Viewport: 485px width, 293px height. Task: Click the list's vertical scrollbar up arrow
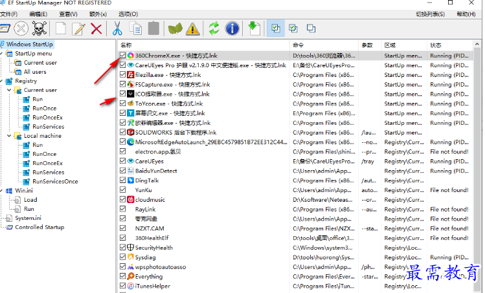pyautogui.click(x=477, y=45)
